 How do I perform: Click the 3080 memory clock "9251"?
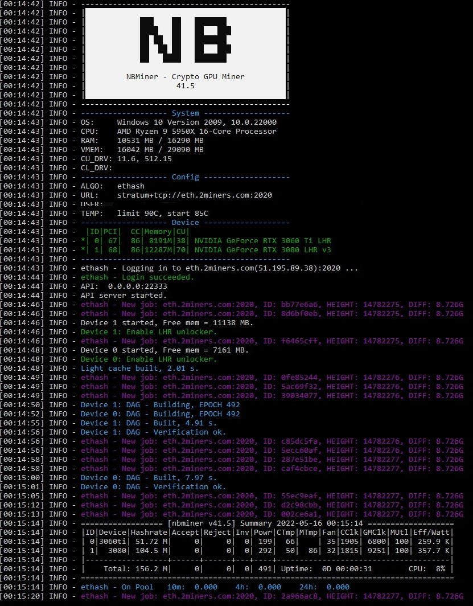point(377,551)
